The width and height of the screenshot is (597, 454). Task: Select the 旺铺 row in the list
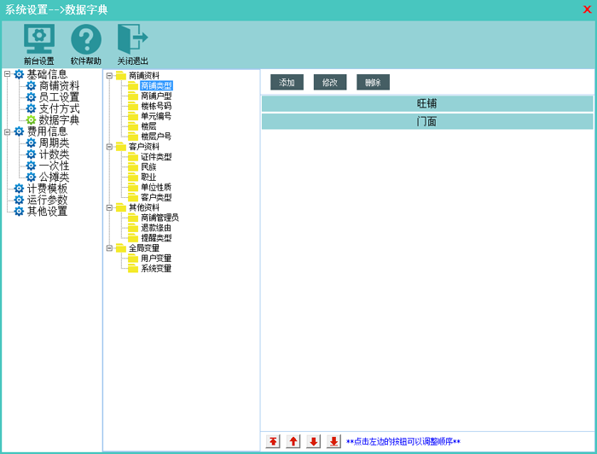click(x=426, y=103)
